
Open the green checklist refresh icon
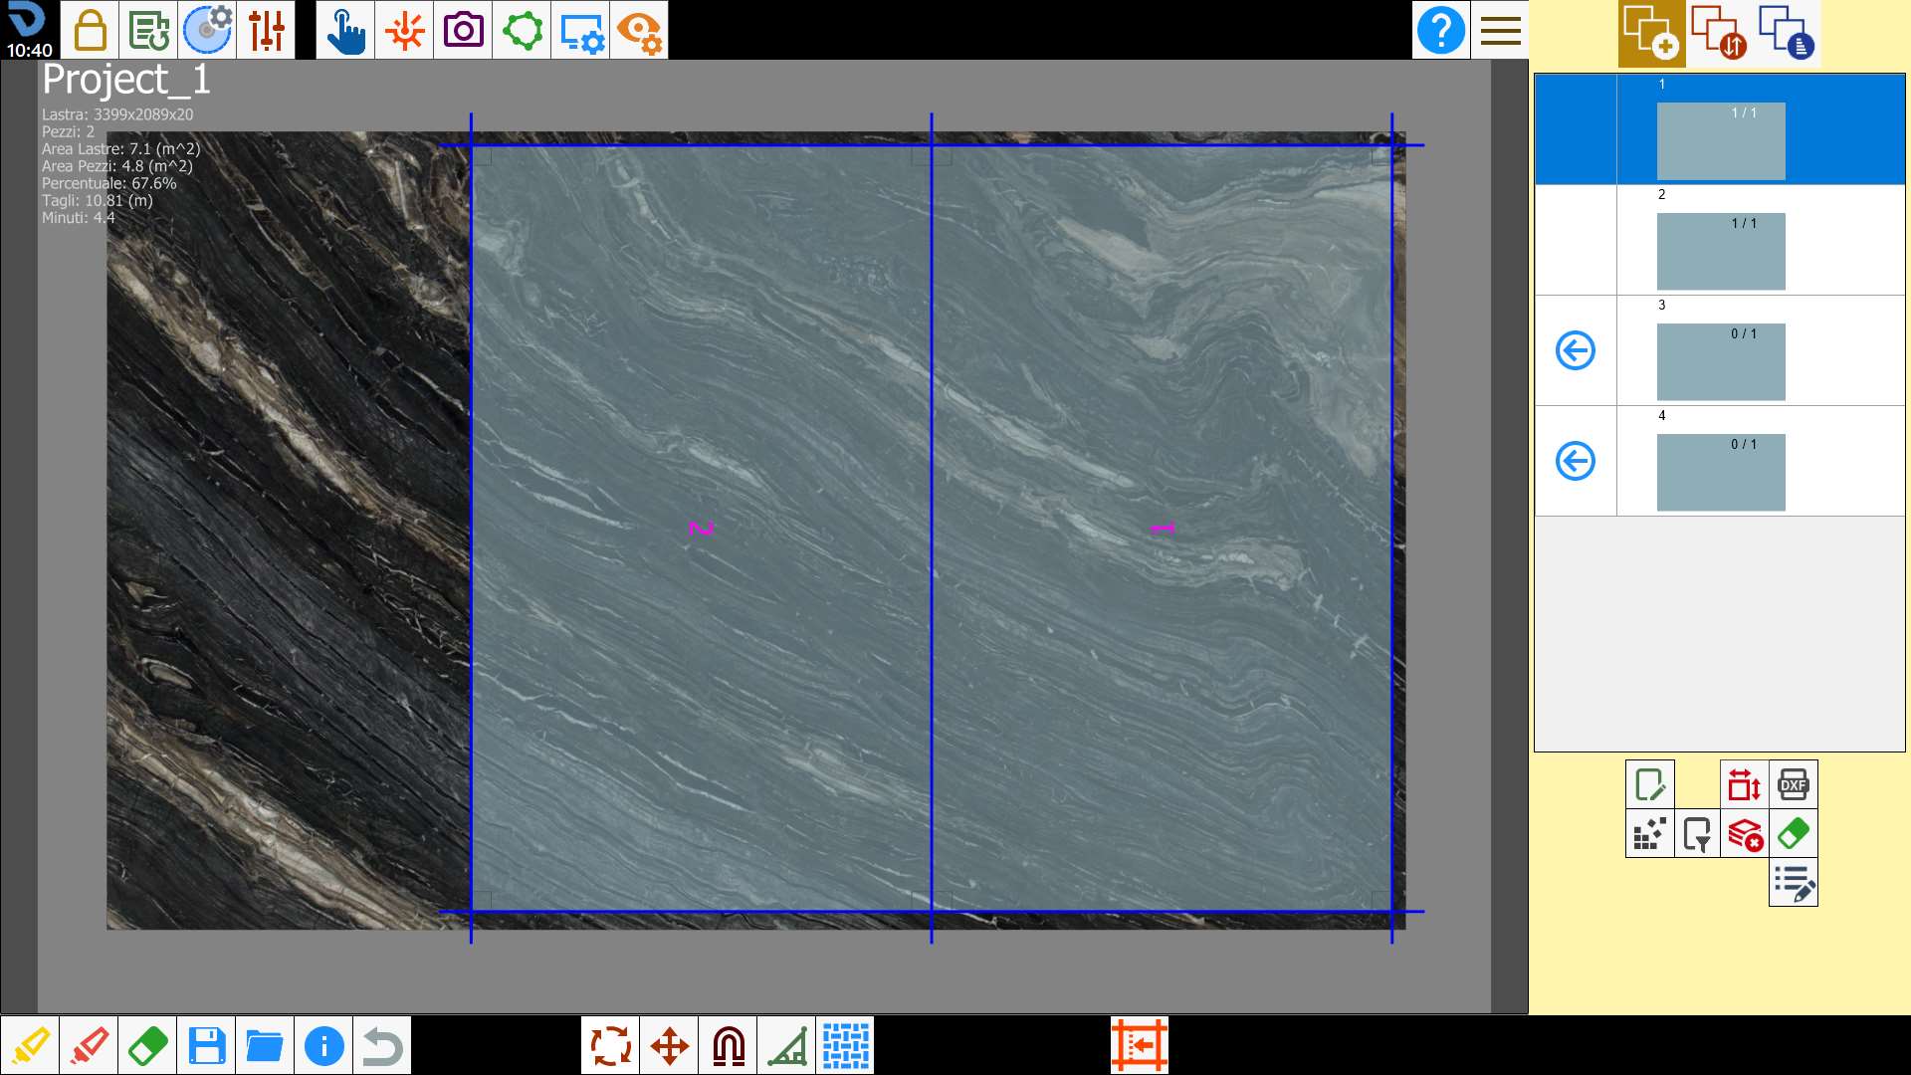(148, 30)
